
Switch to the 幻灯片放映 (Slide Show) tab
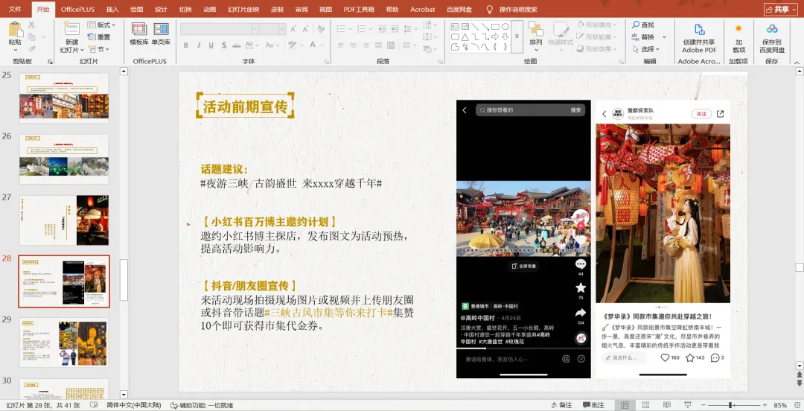[x=242, y=9]
